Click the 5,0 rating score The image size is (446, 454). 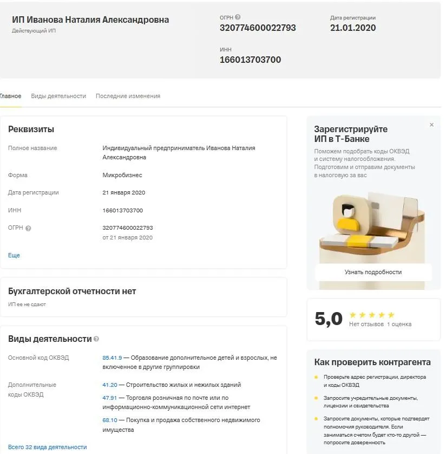[x=329, y=319]
